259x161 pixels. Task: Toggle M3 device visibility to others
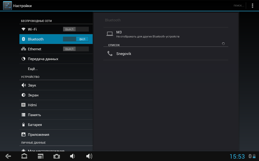pos(166,34)
